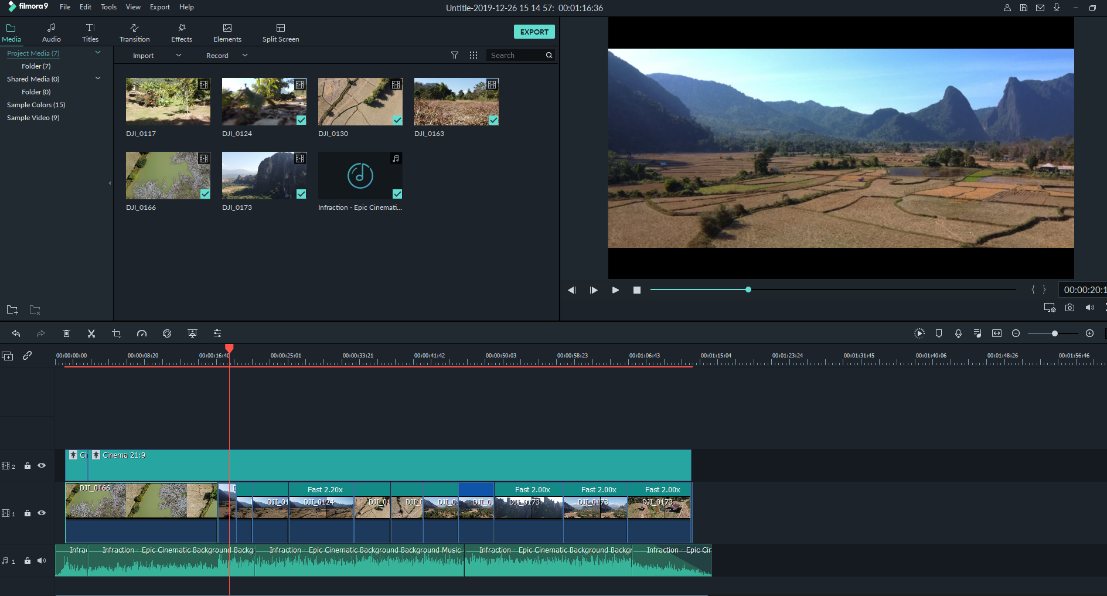This screenshot has width=1107, height=596.
Task: Select the Crop tool in timeline toolbar
Action: [116, 333]
